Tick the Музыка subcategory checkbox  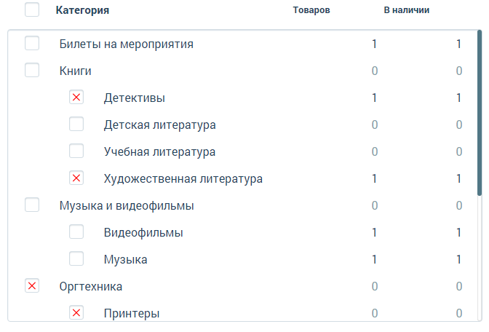(x=76, y=259)
